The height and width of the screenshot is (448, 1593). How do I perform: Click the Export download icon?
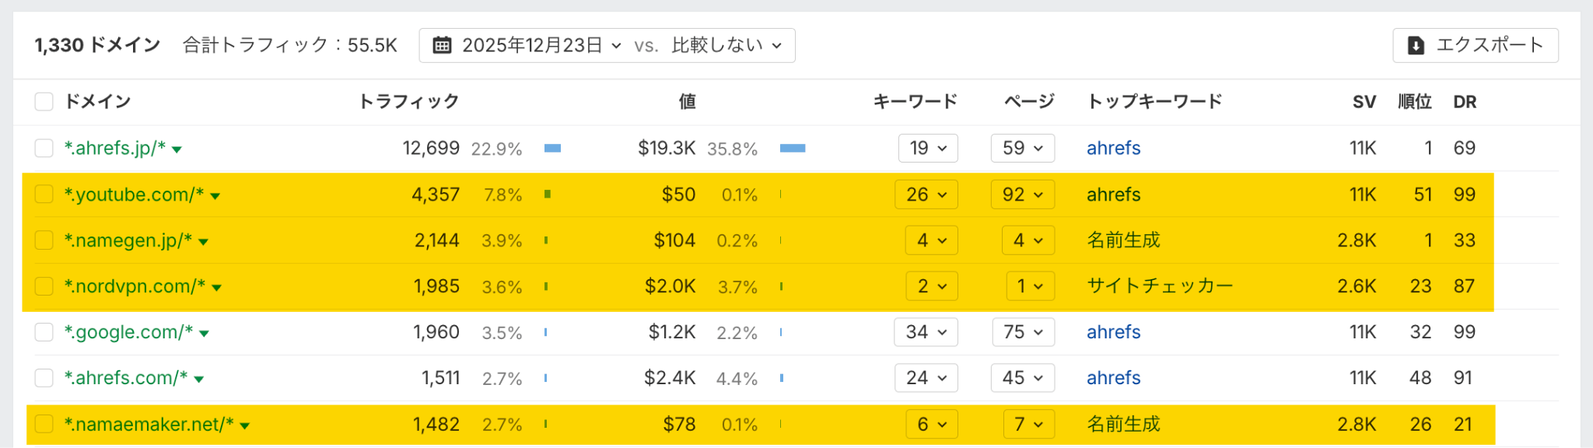pos(1416,46)
